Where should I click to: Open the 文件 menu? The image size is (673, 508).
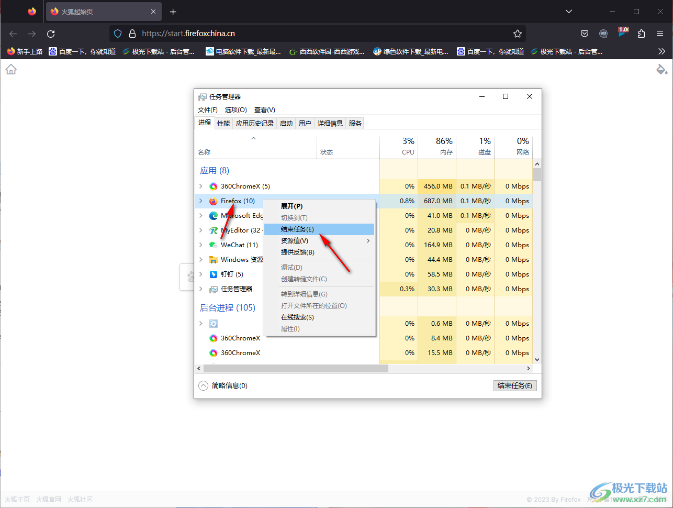[208, 110]
